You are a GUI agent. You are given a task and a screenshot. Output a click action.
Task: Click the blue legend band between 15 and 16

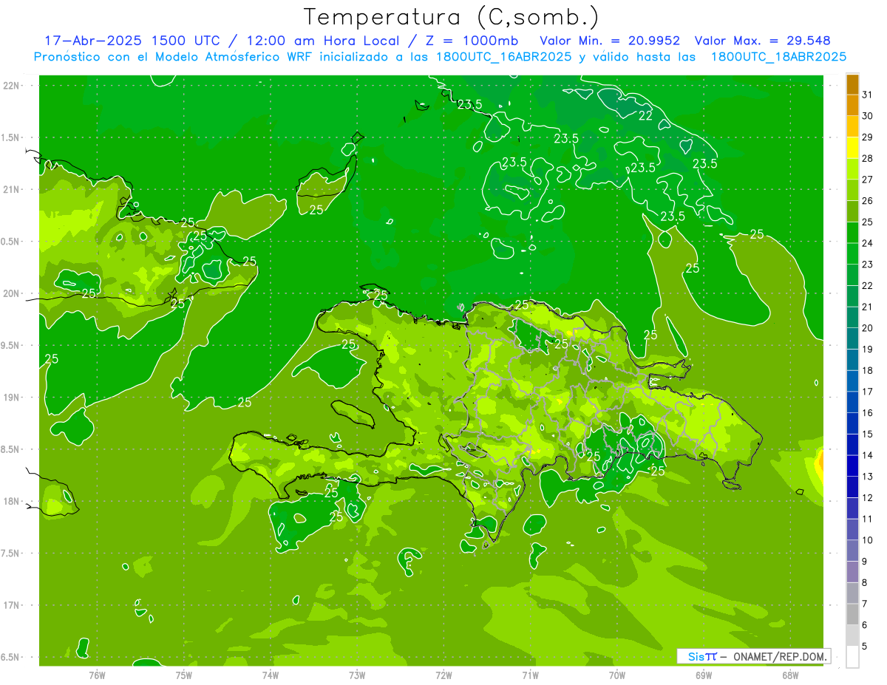click(x=852, y=423)
